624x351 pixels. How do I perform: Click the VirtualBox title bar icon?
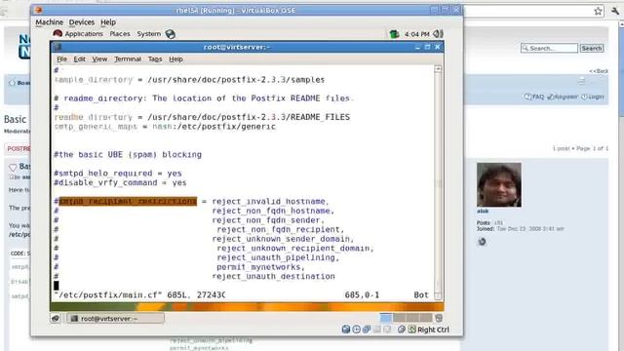click(x=39, y=10)
